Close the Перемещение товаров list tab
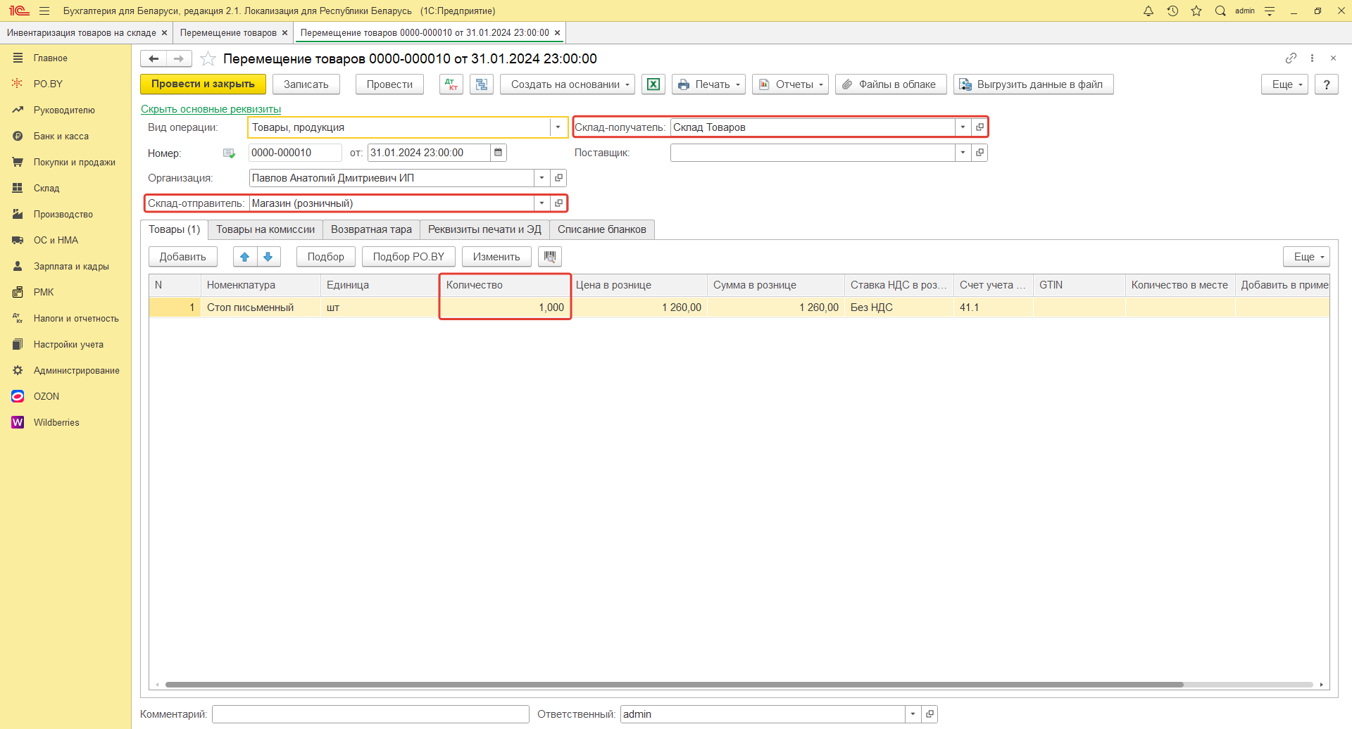Screen dimensions: 1352x729 pyautogui.click(x=284, y=33)
